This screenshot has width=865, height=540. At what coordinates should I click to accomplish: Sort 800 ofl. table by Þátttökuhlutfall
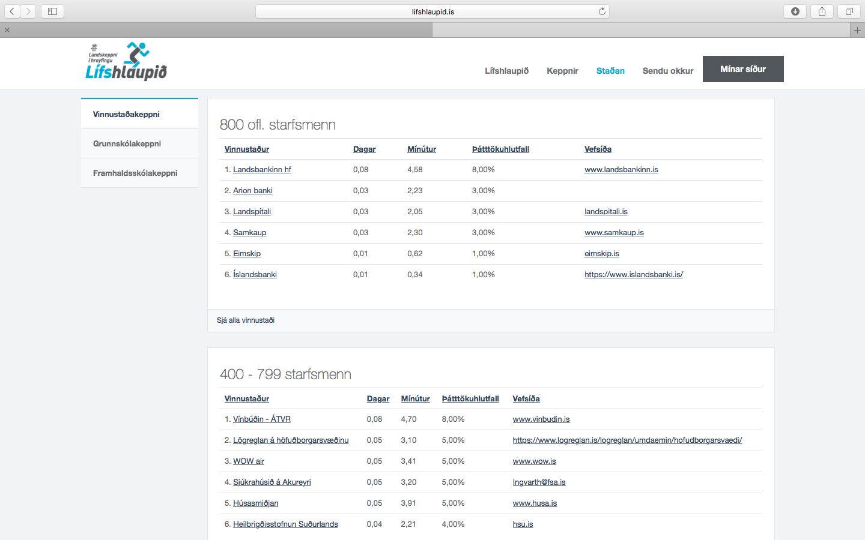click(500, 149)
